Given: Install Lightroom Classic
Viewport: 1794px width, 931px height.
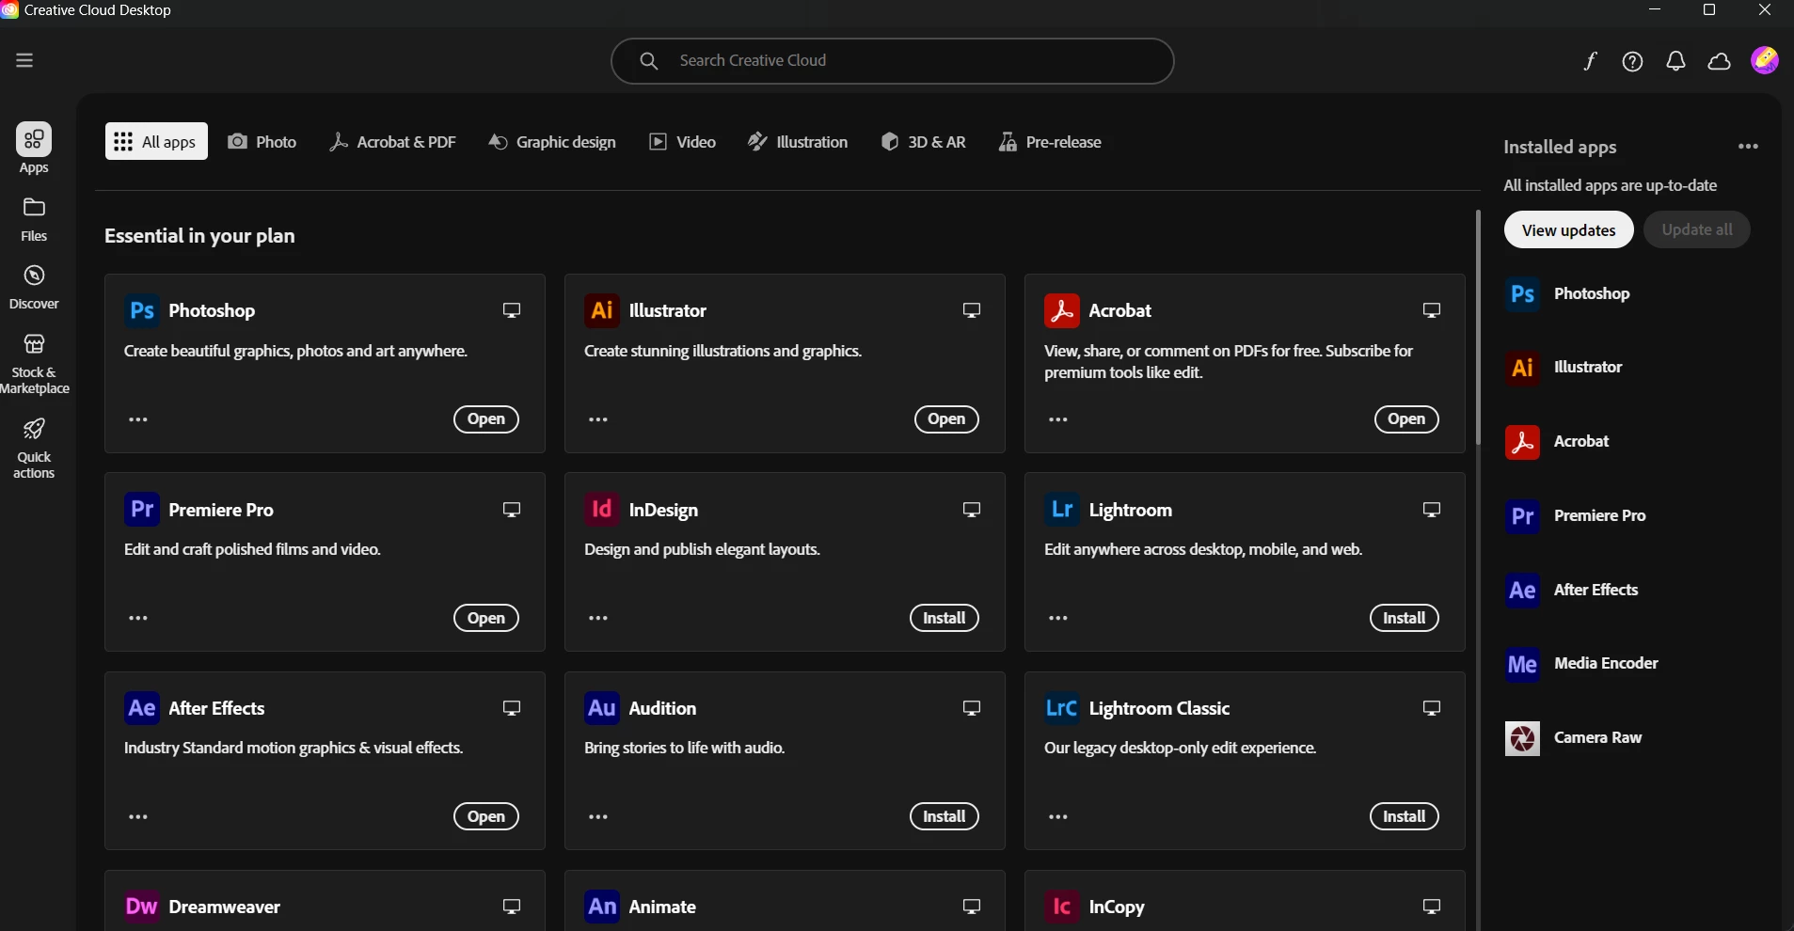Looking at the screenshot, I should pos(1405,816).
